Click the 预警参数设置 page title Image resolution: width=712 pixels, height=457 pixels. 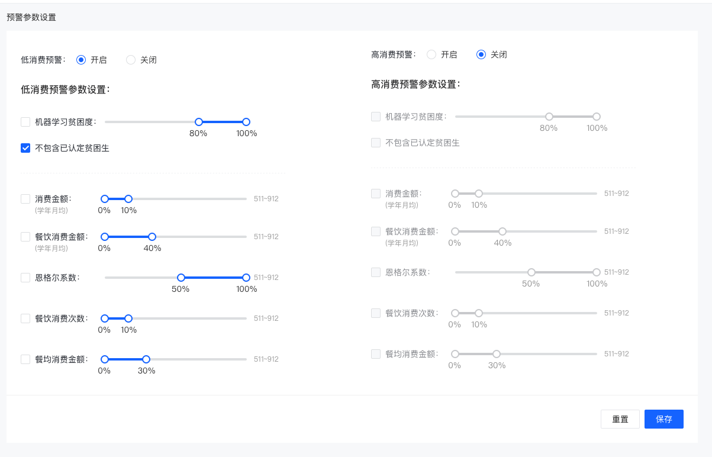click(x=30, y=17)
